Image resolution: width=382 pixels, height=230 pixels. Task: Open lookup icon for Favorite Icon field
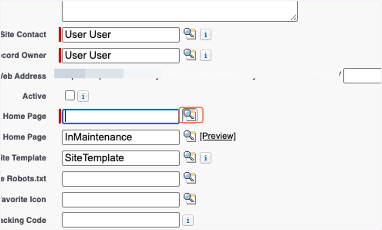189,199
